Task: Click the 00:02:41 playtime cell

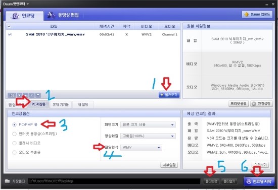Action: (107, 34)
